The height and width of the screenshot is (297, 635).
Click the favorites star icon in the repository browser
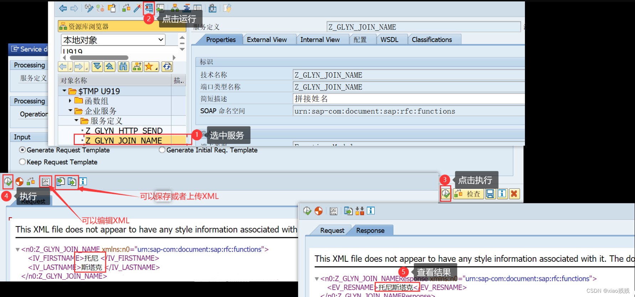click(149, 67)
